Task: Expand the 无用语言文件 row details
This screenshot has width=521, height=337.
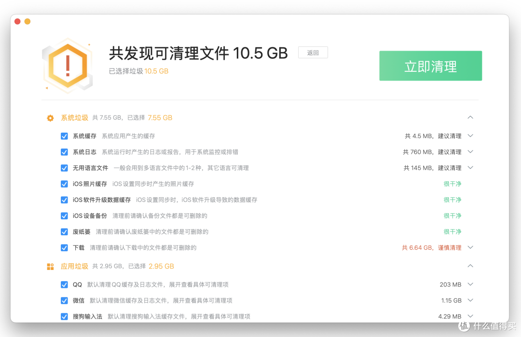Action: pyautogui.click(x=470, y=168)
